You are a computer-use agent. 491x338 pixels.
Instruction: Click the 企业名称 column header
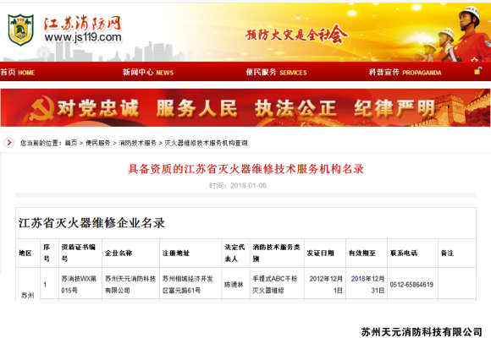(119, 253)
